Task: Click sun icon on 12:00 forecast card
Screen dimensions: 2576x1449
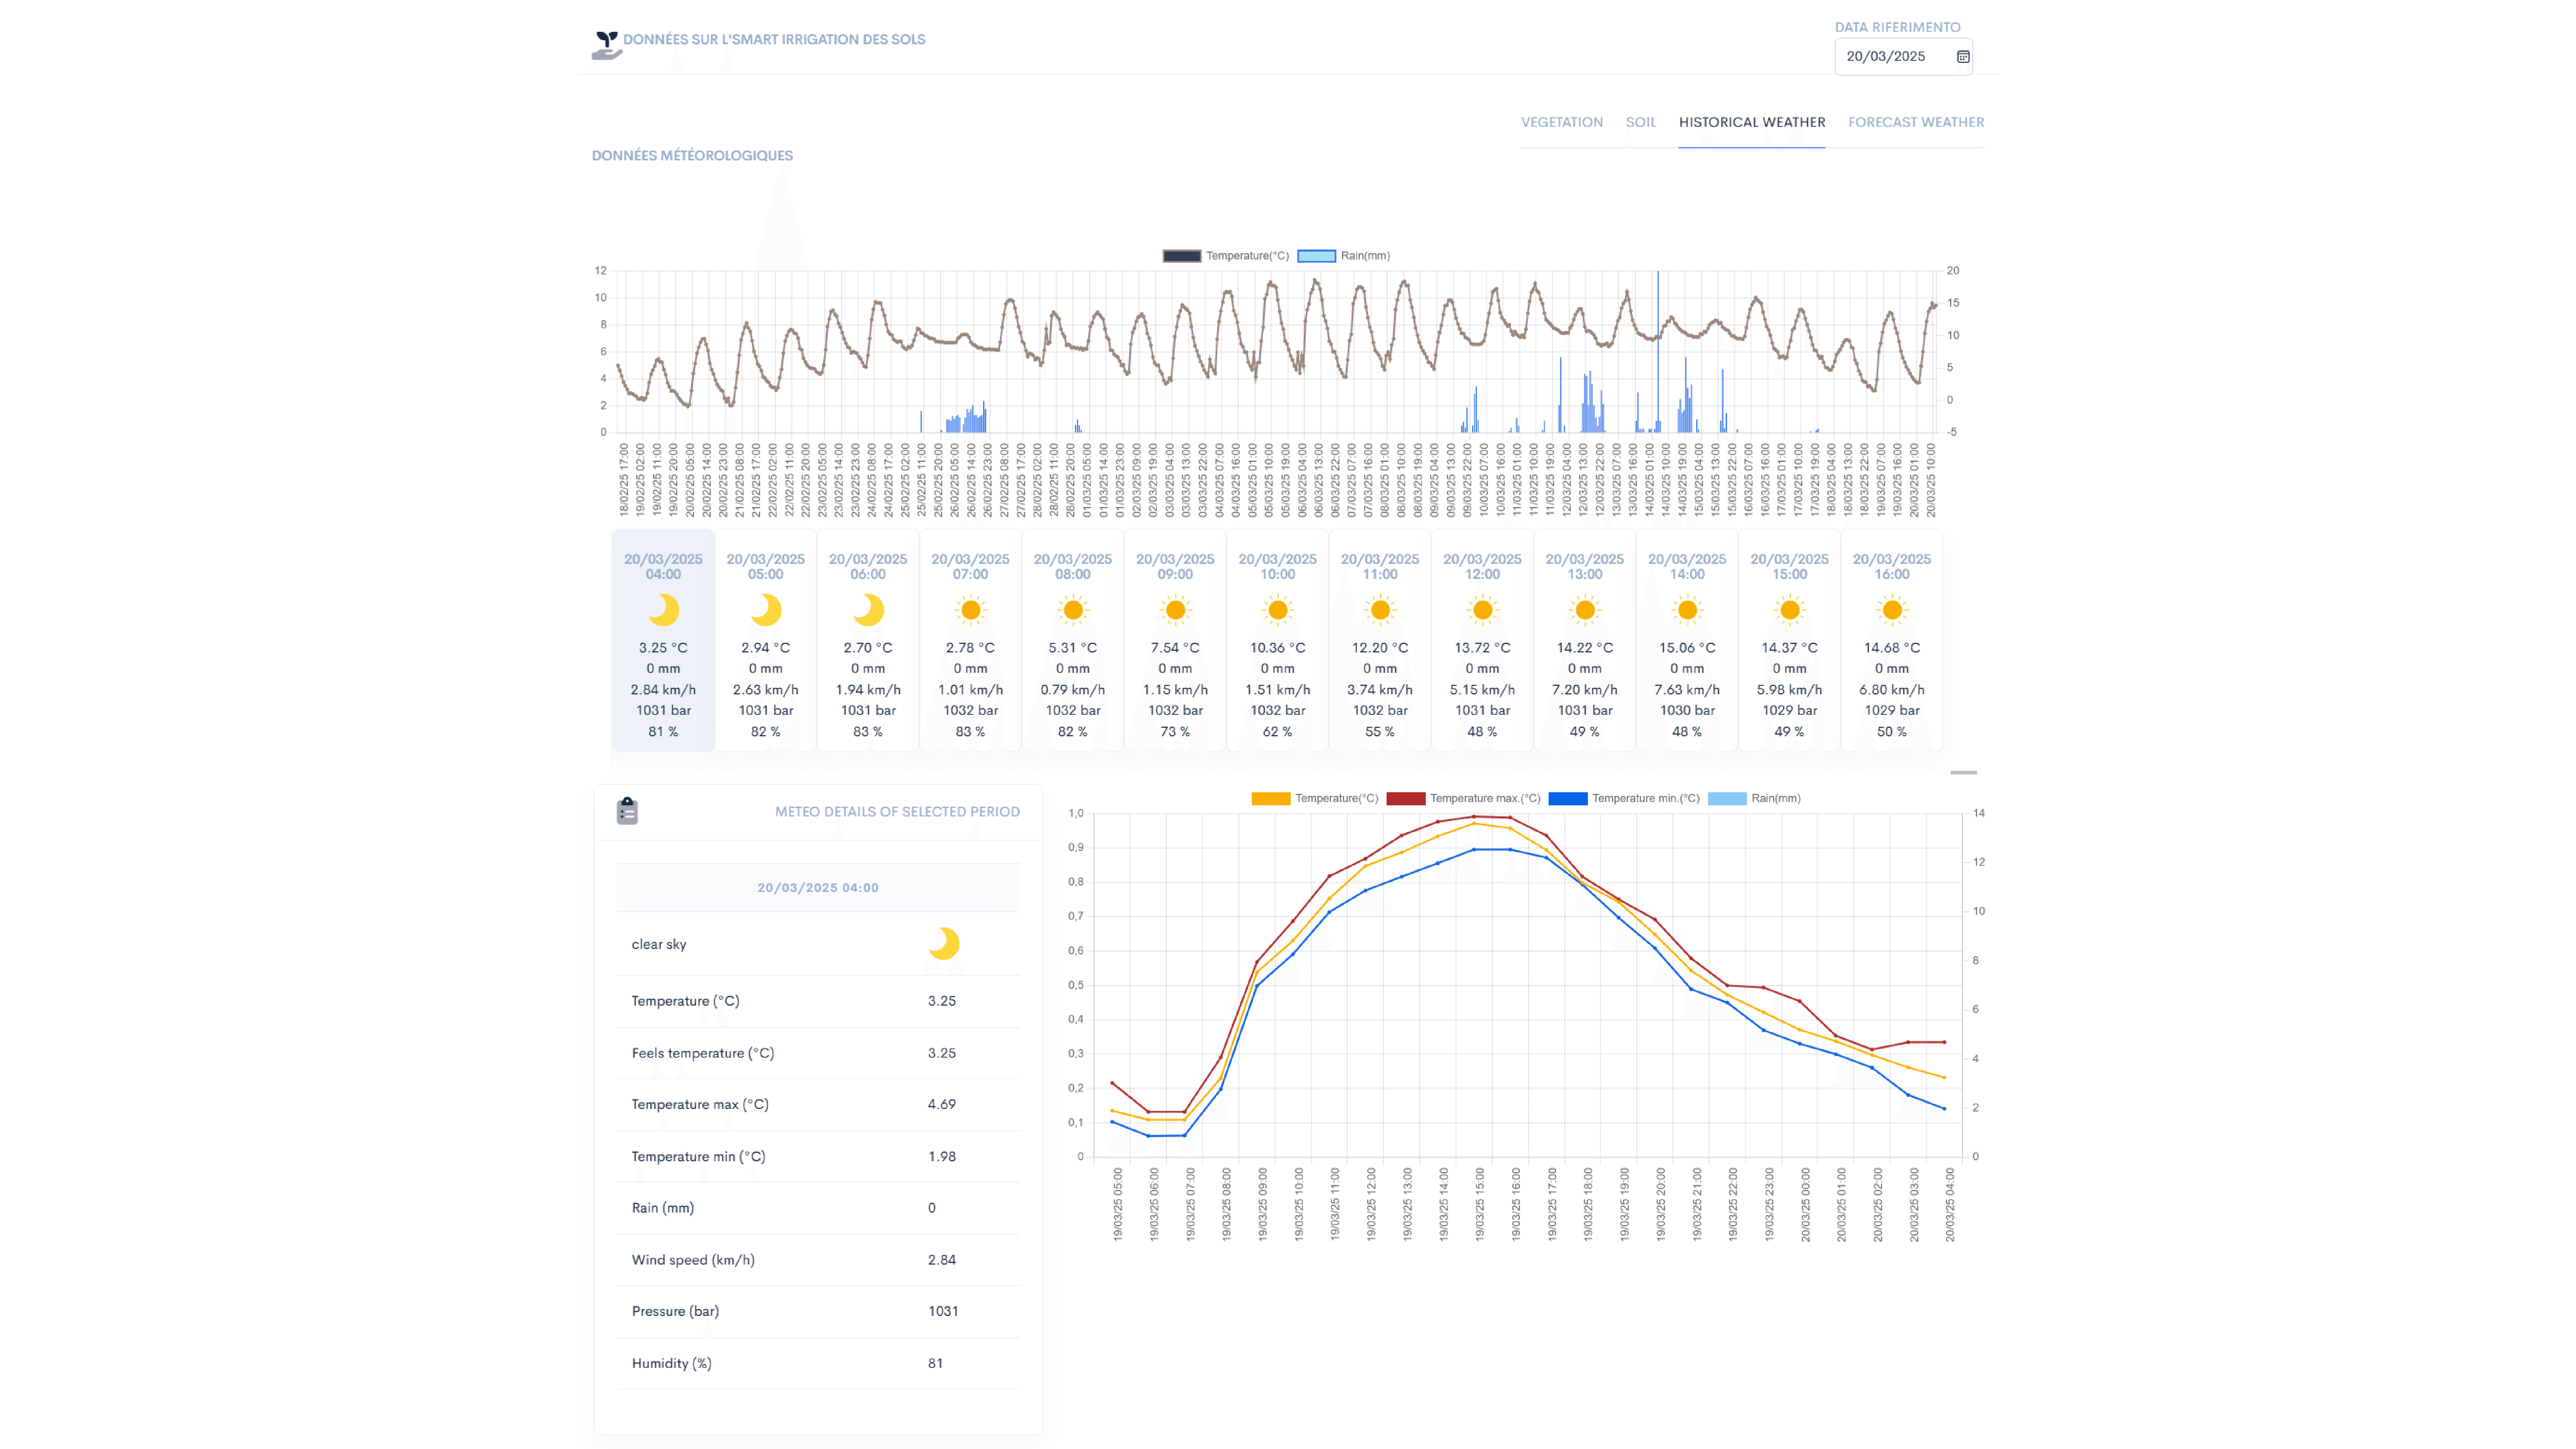Action: coord(1482,610)
